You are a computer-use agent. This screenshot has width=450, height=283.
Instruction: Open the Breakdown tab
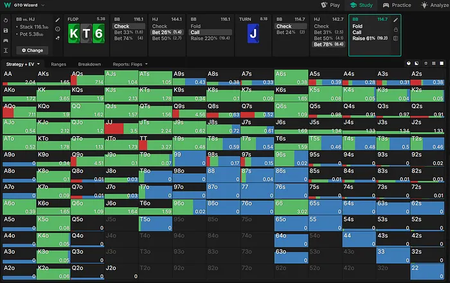[89, 64]
